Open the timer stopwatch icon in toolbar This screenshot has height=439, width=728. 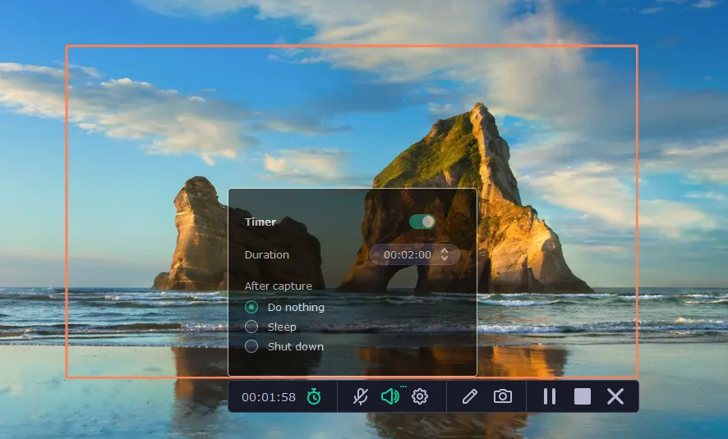coord(314,396)
